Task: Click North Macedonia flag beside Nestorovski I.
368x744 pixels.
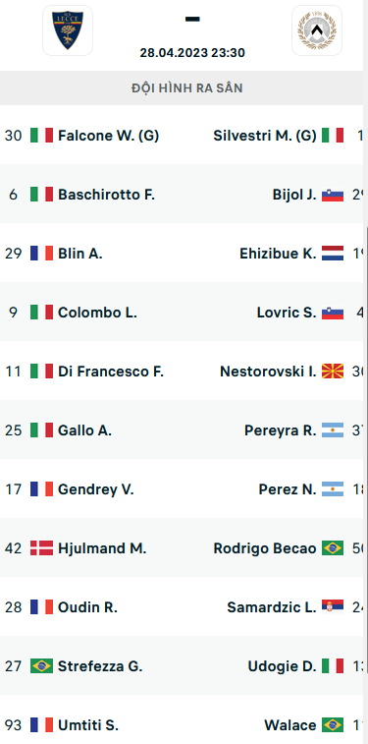Action: (x=333, y=372)
